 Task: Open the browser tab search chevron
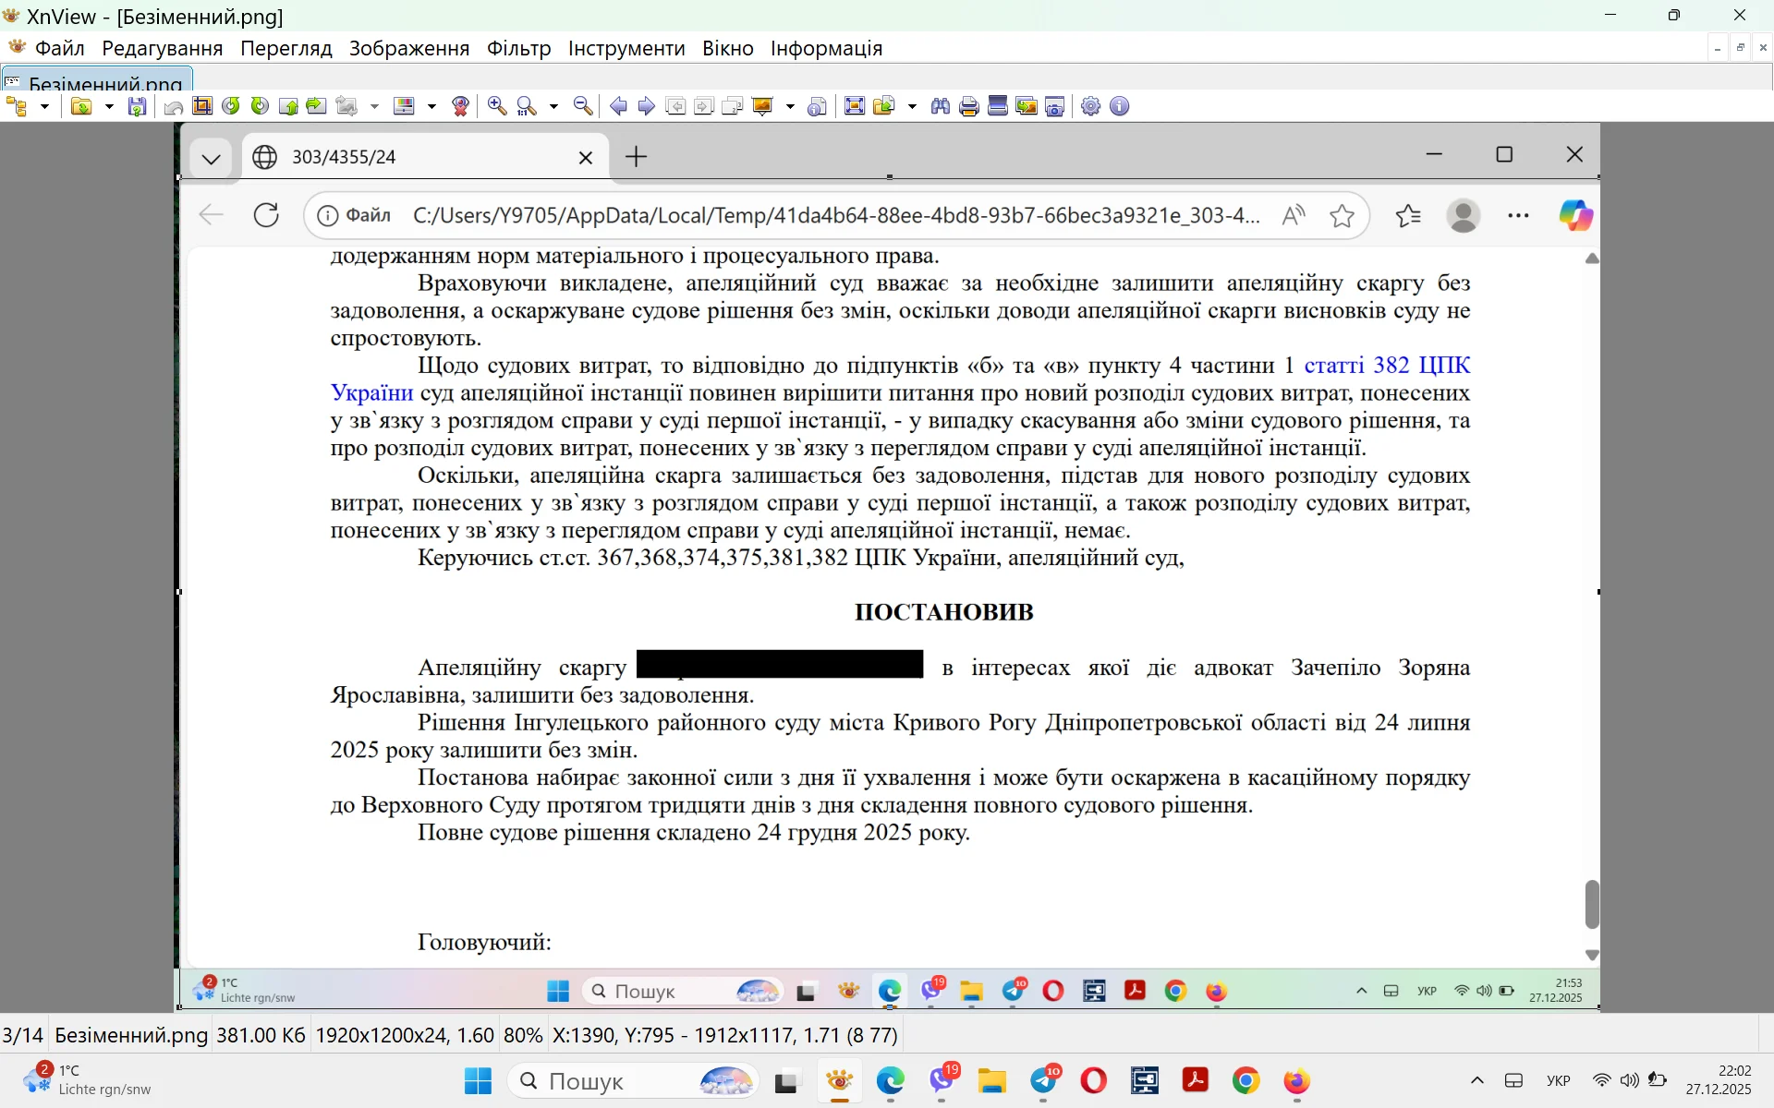211,157
